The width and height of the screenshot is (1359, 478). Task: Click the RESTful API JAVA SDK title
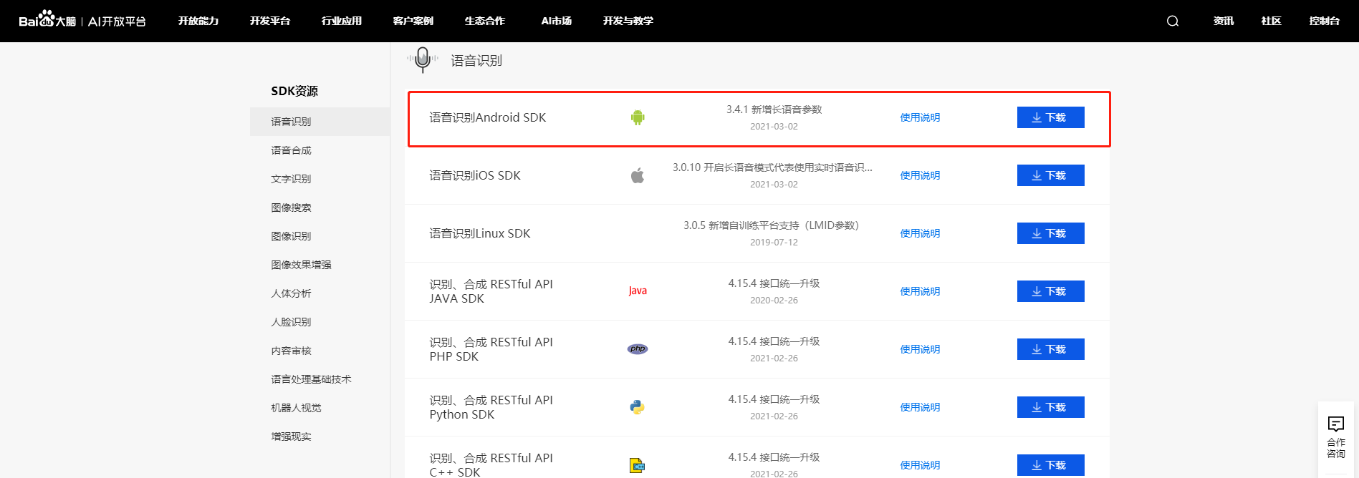tap(491, 291)
